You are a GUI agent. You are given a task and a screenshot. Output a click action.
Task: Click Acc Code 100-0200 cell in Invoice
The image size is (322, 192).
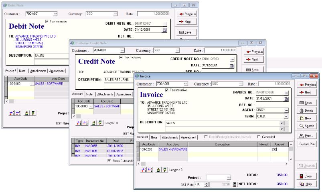point(149,149)
